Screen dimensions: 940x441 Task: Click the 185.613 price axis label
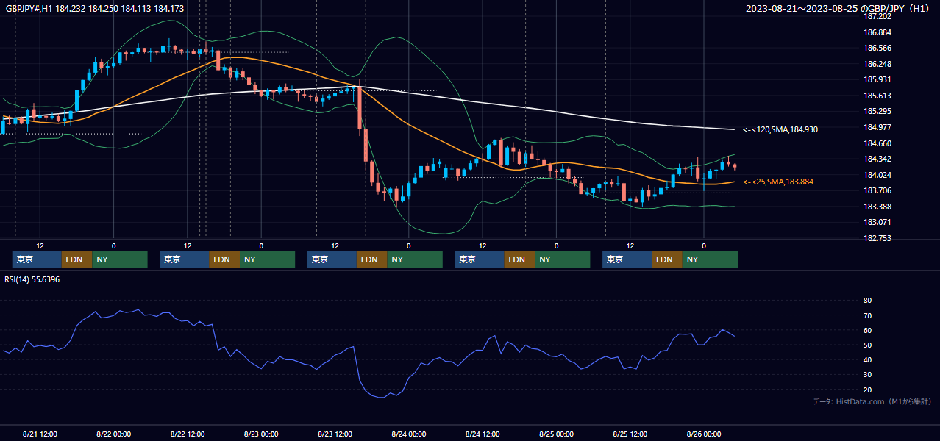(877, 96)
